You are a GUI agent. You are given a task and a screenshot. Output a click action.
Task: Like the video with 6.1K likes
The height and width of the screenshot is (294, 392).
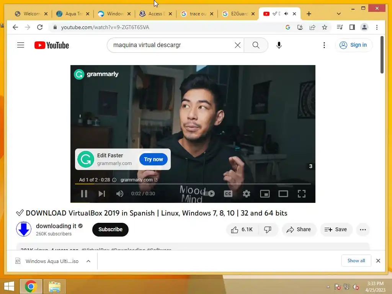coord(242,230)
